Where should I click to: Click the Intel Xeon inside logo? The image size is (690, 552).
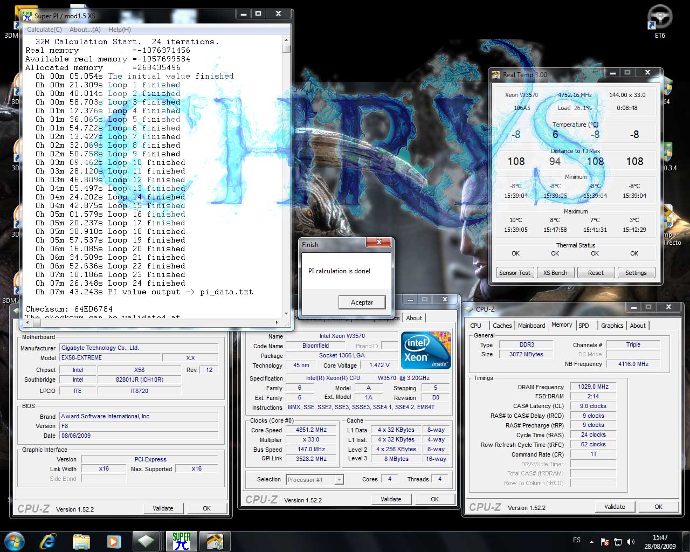426,350
